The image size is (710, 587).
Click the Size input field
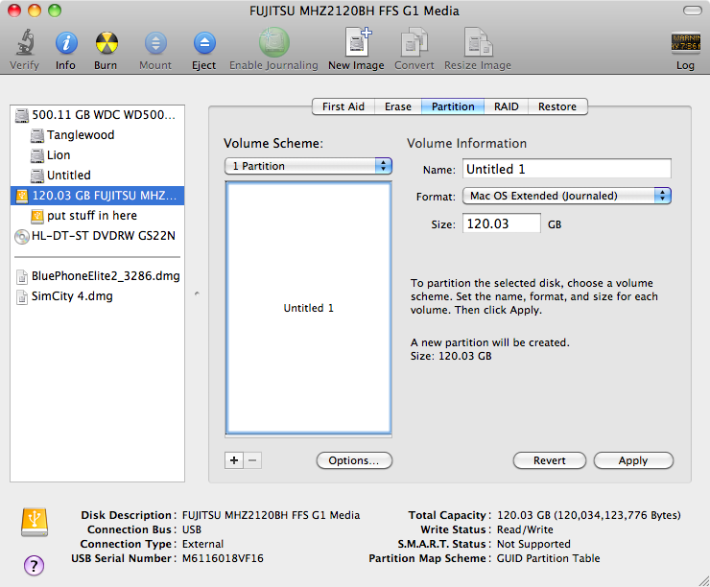coord(501,223)
